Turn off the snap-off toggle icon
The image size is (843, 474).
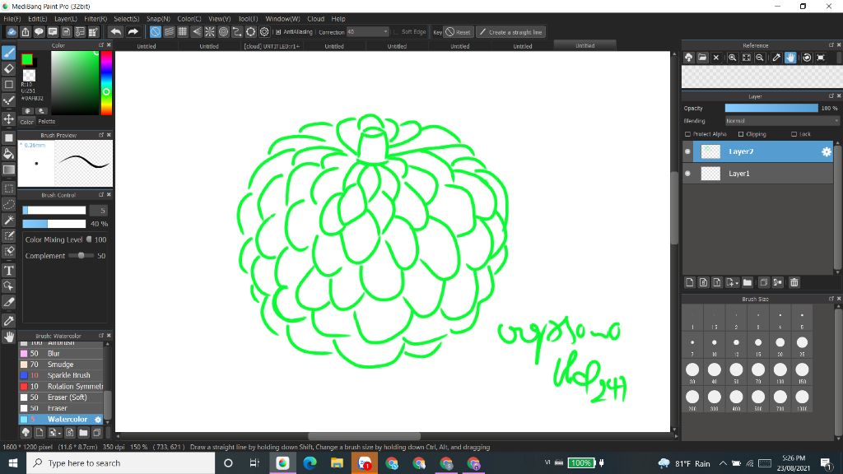click(156, 32)
